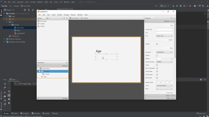The width and height of the screenshot is (209, 117).
Task: Toggle the Cache Shape checkbox
Action: pyautogui.click(x=157, y=71)
